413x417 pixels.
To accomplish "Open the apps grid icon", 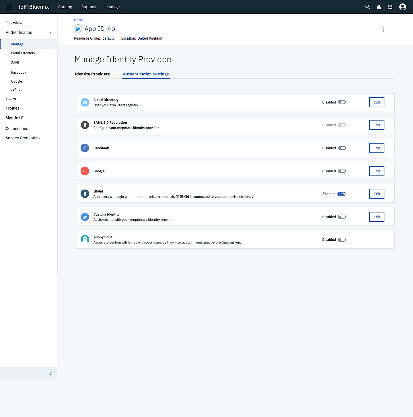I will coord(390,7).
